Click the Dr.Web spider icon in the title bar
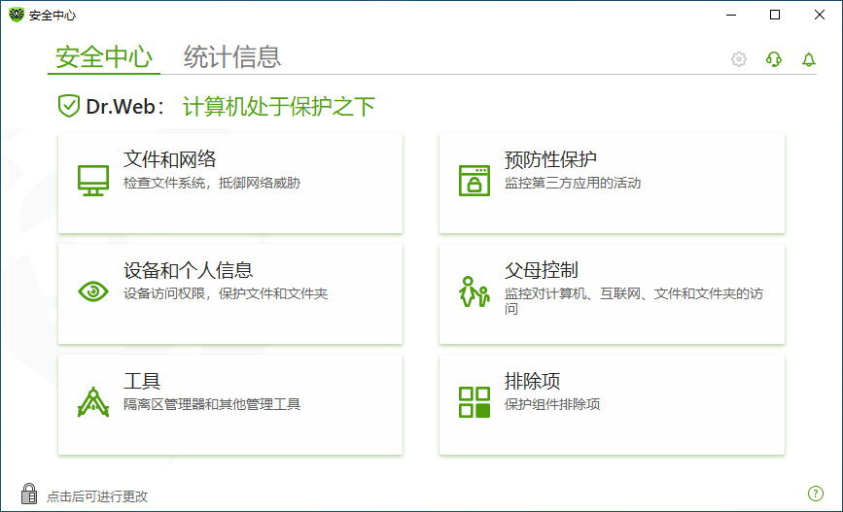This screenshot has width=843, height=512. [17, 15]
